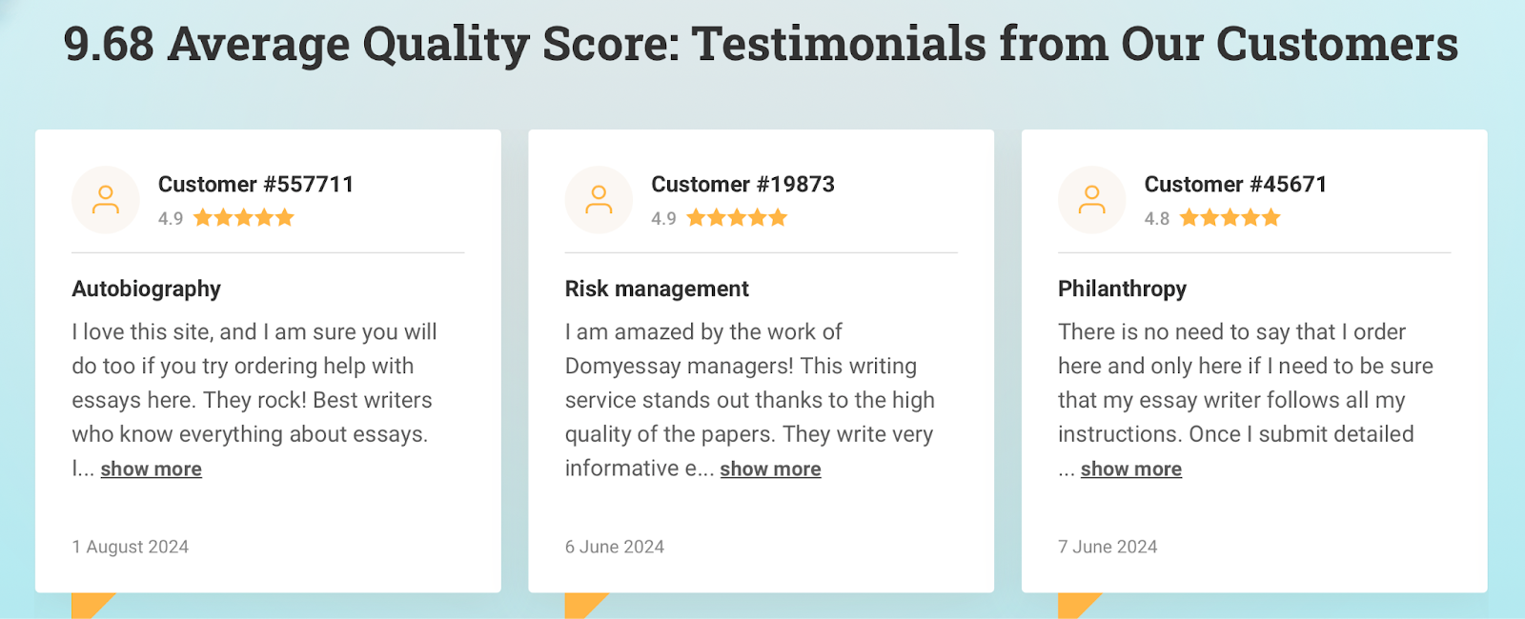Image resolution: width=1525 pixels, height=619 pixels.
Task: Click the avatar icon of Customer #557711
Action: tap(106, 200)
